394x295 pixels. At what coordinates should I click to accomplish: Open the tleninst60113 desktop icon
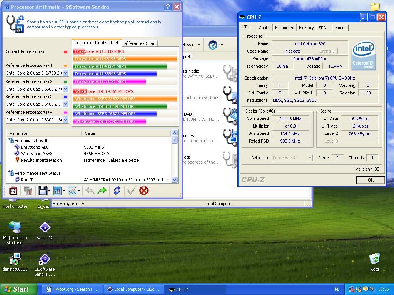click(x=15, y=262)
